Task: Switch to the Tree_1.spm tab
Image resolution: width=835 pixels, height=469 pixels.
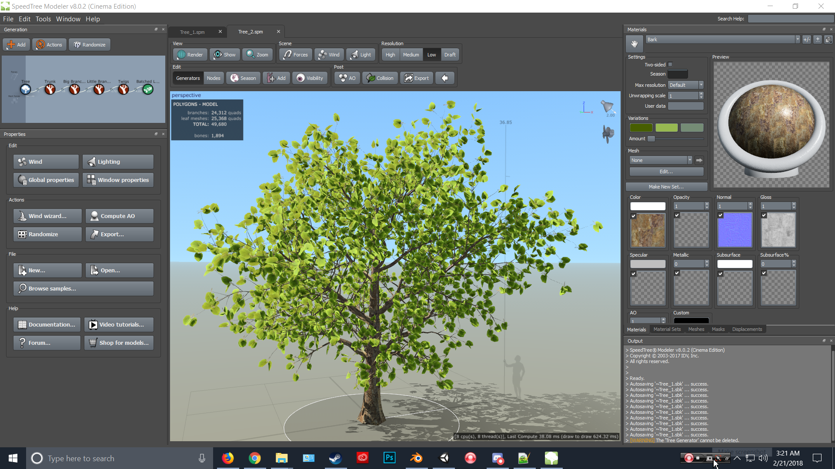Action: coord(192,32)
